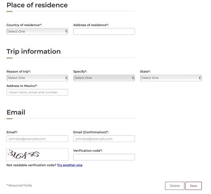Click the Country of residence dropdown arrow
The height and width of the screenshot is (194, 211).
coord(66,32)
